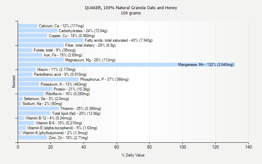Select the 'Niacin - 11% (2.170mg)' label
Image resolution: width=262 pixels, height=164 pixels.
click(56, 70)
